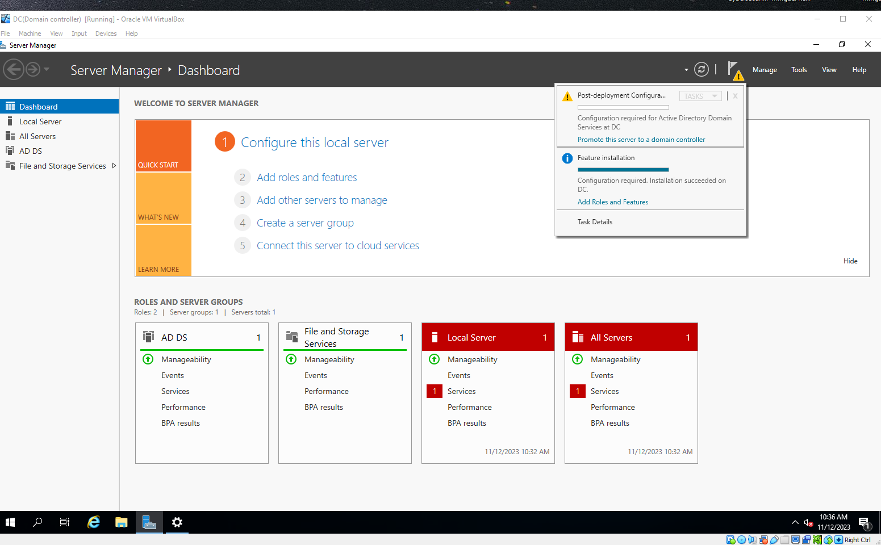Dismiss the Post-deployment notification with X

pyautogui.click(x=735, y=96)
